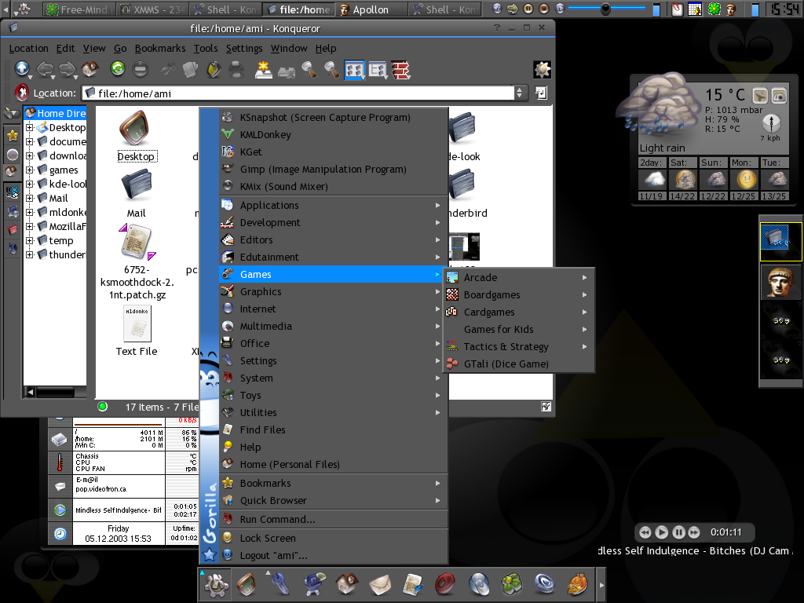Viewport: 804px width, 603px height.
Task: Open the Settings menu in Konqueror
Action: tap(244, 48)
